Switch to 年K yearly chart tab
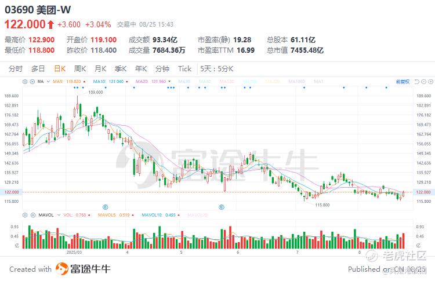435x281 pixels. tap(141, 69)
